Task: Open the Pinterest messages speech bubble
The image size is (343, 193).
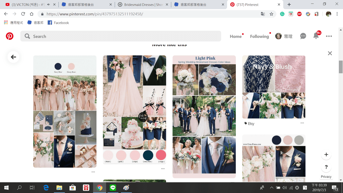Action: (x=303, y=36)
